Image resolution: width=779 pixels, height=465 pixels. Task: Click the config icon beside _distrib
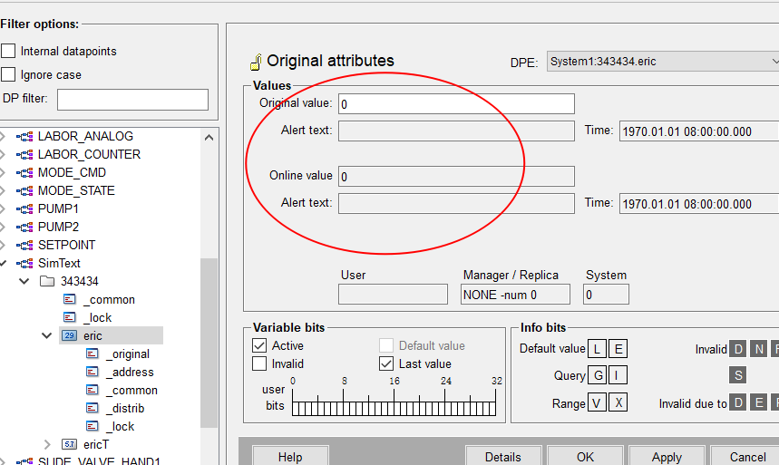tap(93, 408)
